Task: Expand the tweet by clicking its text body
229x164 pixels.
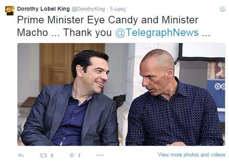Action: pyautogui.click(x=114, y=26)
